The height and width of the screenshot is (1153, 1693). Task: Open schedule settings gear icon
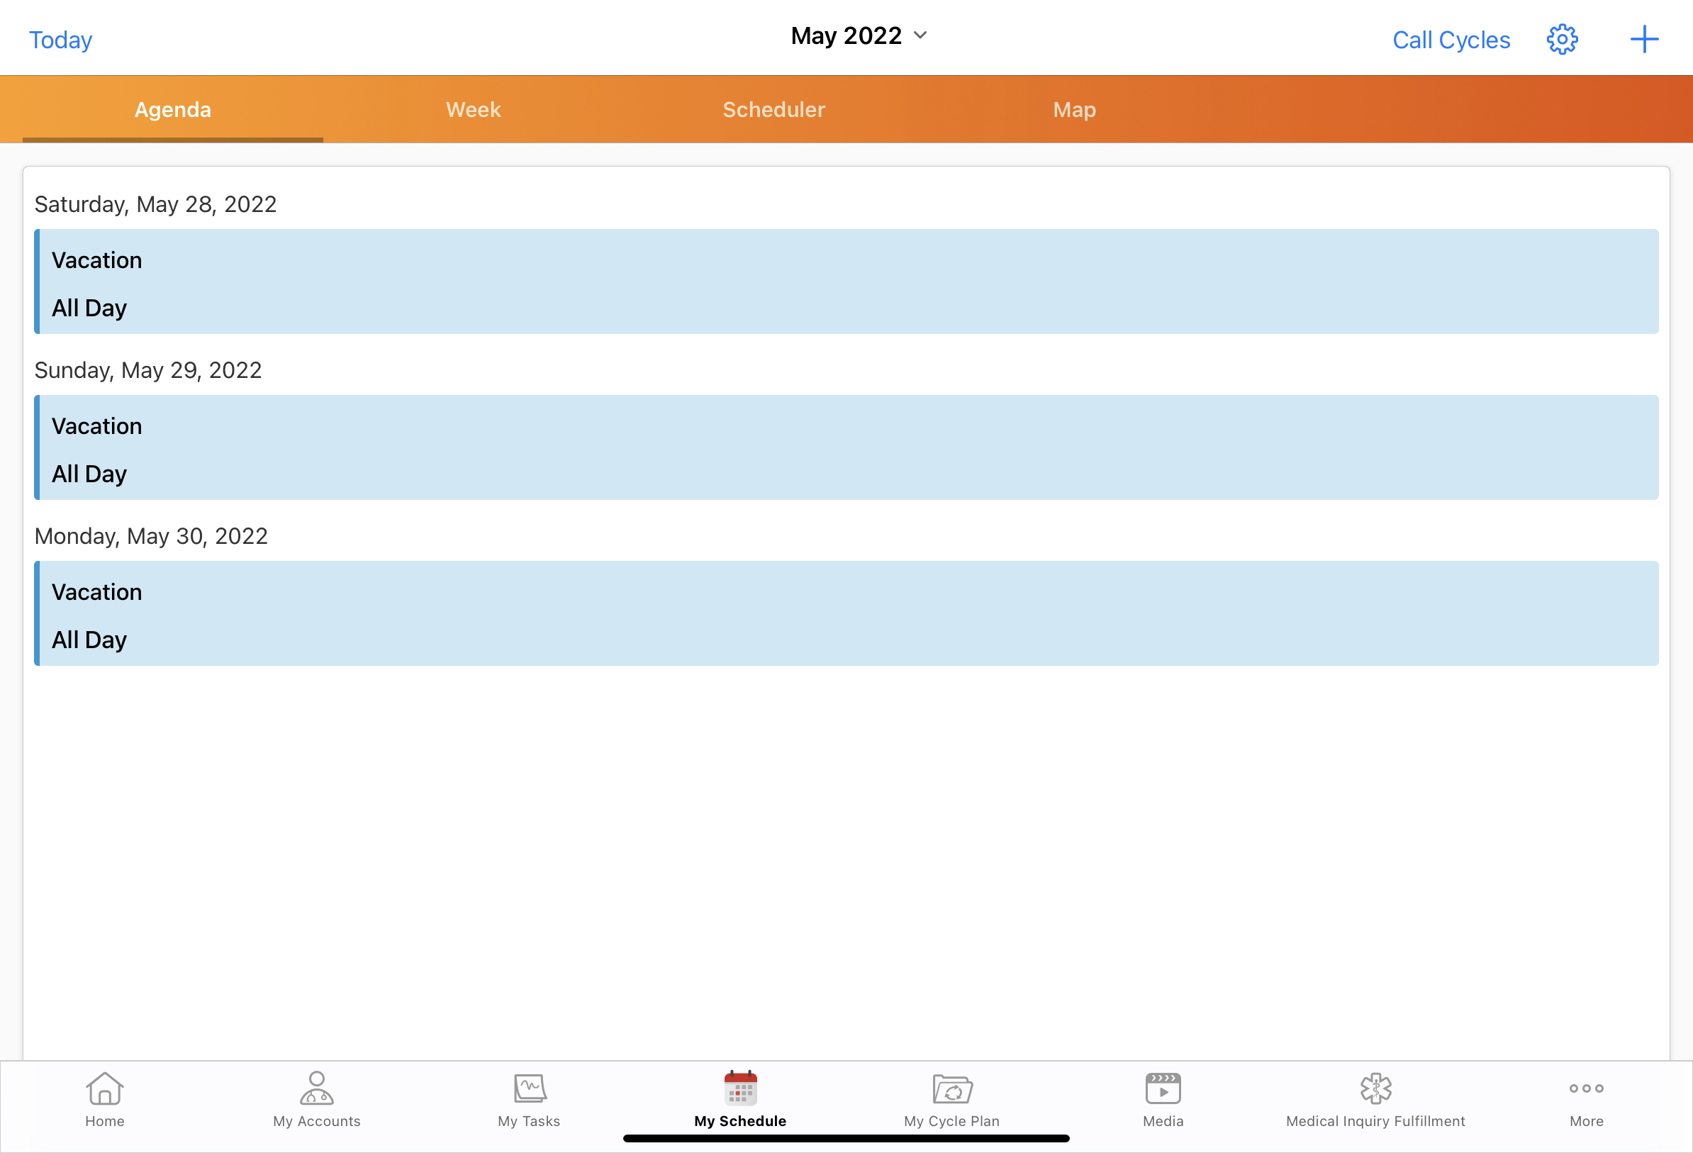point(1562,40)
